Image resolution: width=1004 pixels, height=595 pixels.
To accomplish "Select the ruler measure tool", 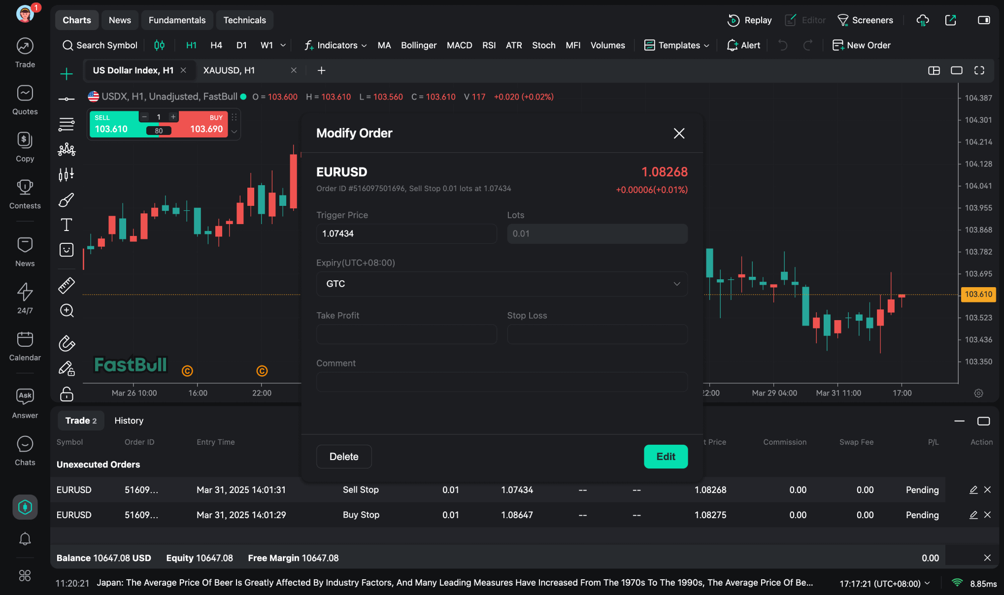I will [67, 285].
